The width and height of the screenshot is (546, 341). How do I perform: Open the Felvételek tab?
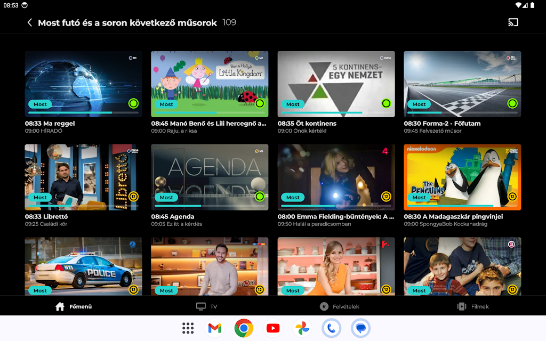click(x=340, y=306)
